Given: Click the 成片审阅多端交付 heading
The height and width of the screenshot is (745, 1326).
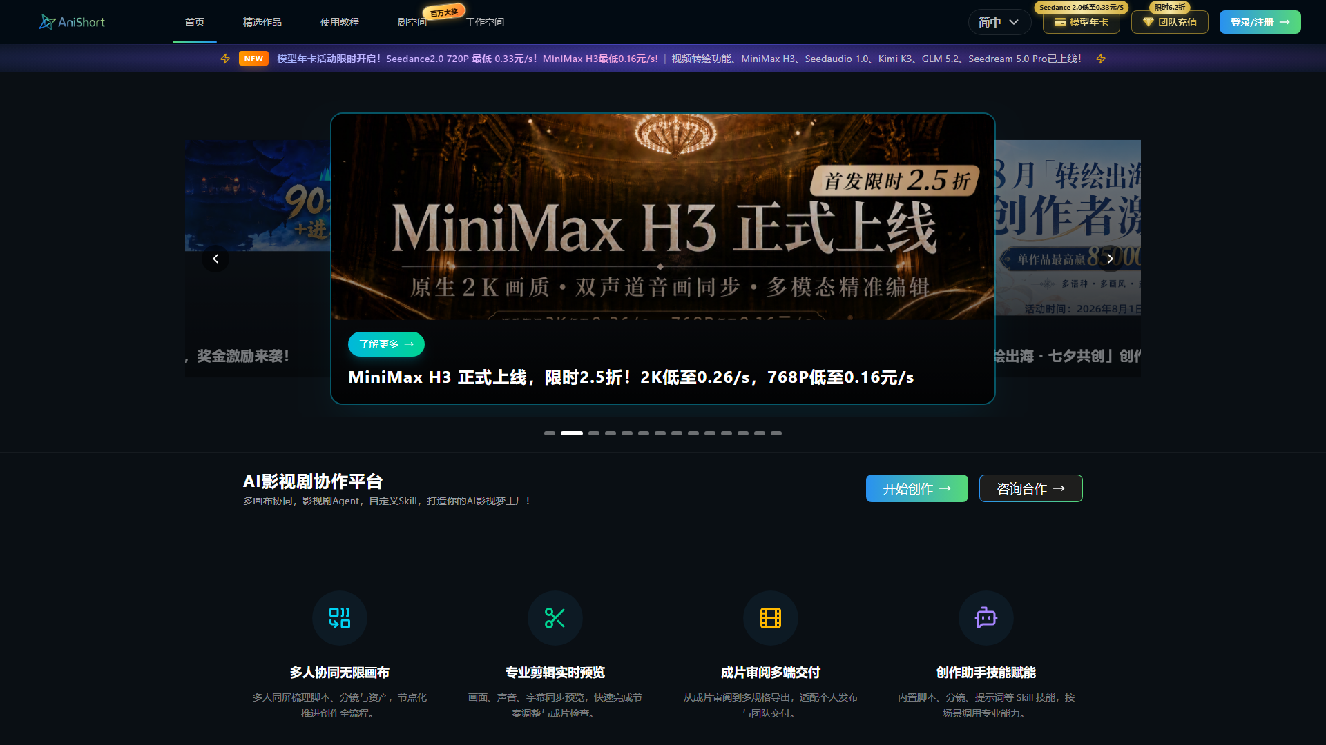Looking at the screenshot, I should coord(771,673).
